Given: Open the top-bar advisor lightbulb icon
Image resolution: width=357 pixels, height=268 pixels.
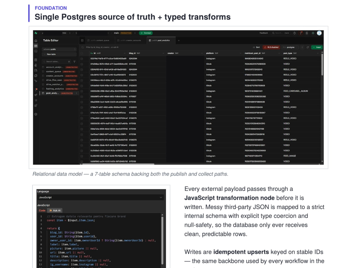Looking at the screenshot, I should pos(301,33).
